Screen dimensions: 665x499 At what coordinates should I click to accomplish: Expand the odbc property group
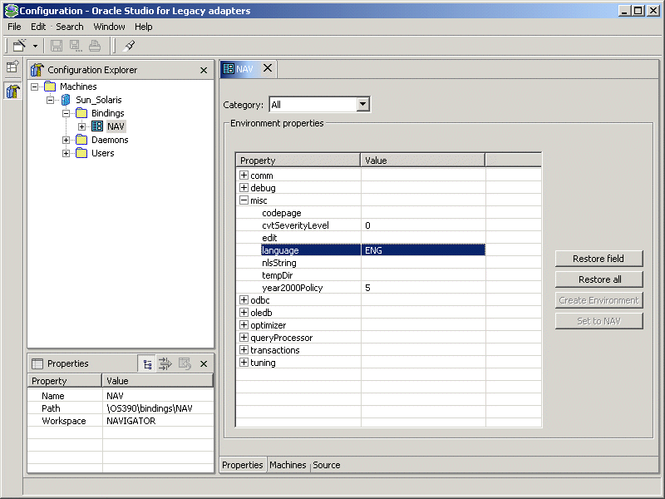click(244, 300)
